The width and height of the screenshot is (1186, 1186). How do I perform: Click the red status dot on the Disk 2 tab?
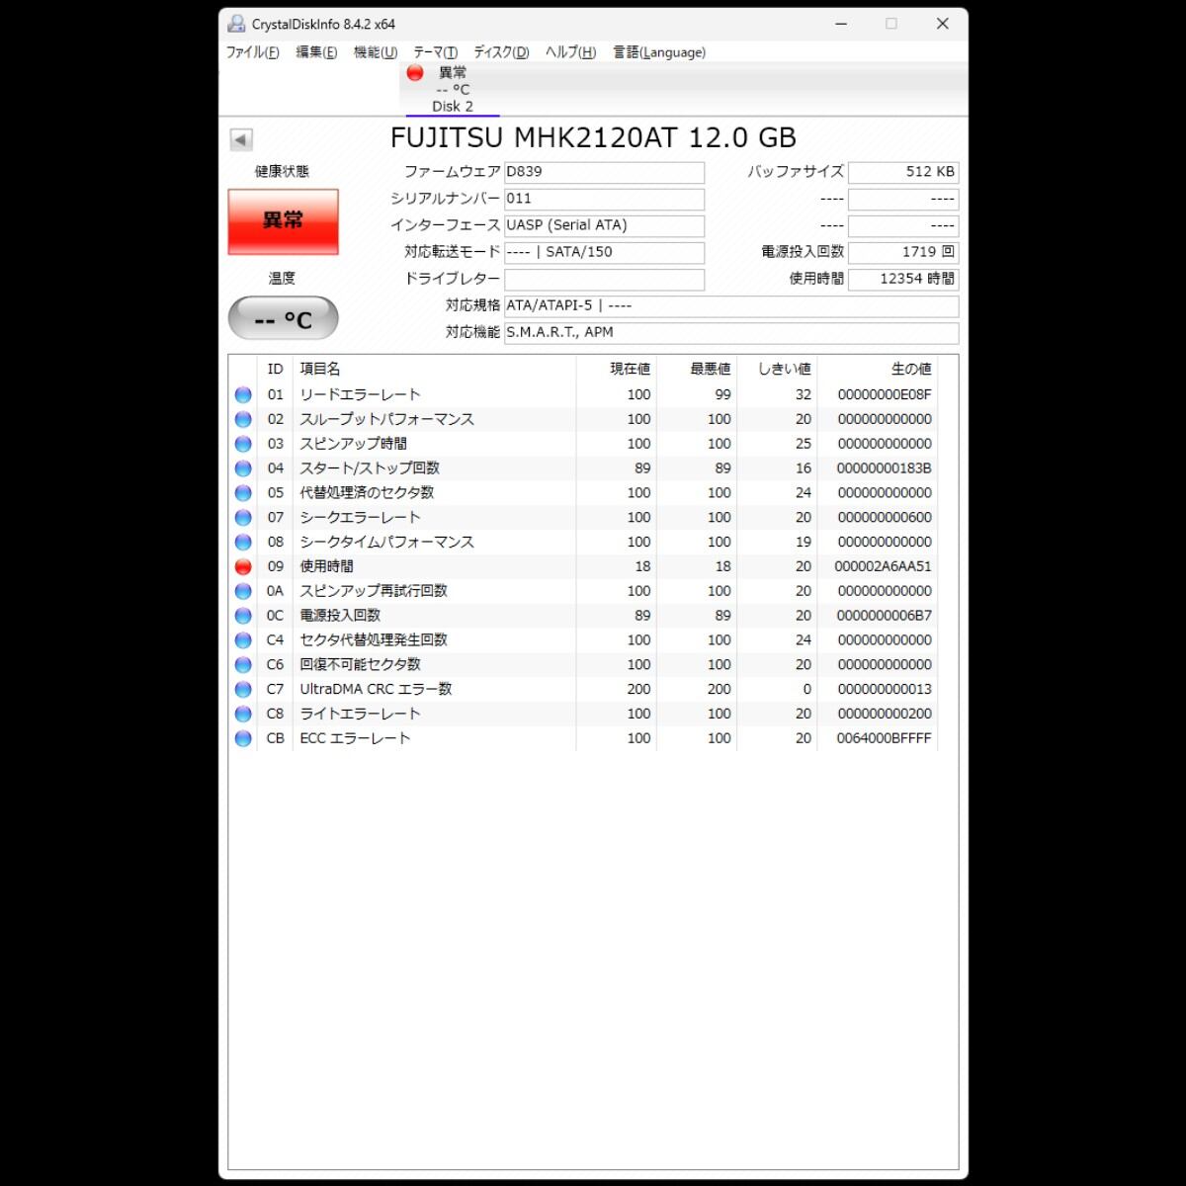tap(415, 73)
